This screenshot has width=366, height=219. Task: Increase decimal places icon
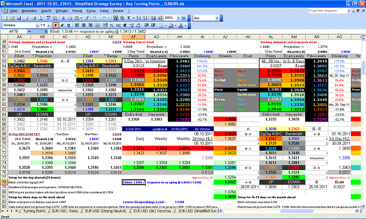pos(132,25)
